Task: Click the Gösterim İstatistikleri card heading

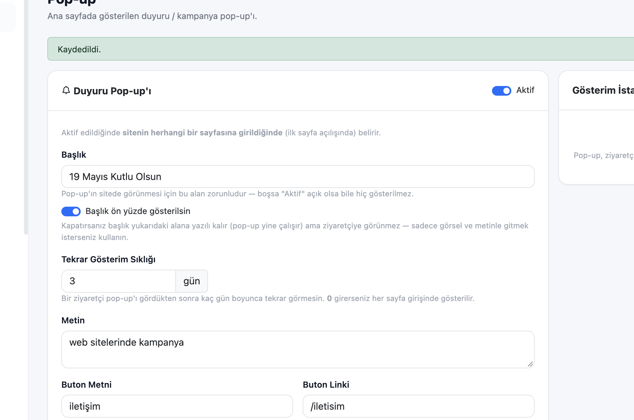Action: click(603, 90)
